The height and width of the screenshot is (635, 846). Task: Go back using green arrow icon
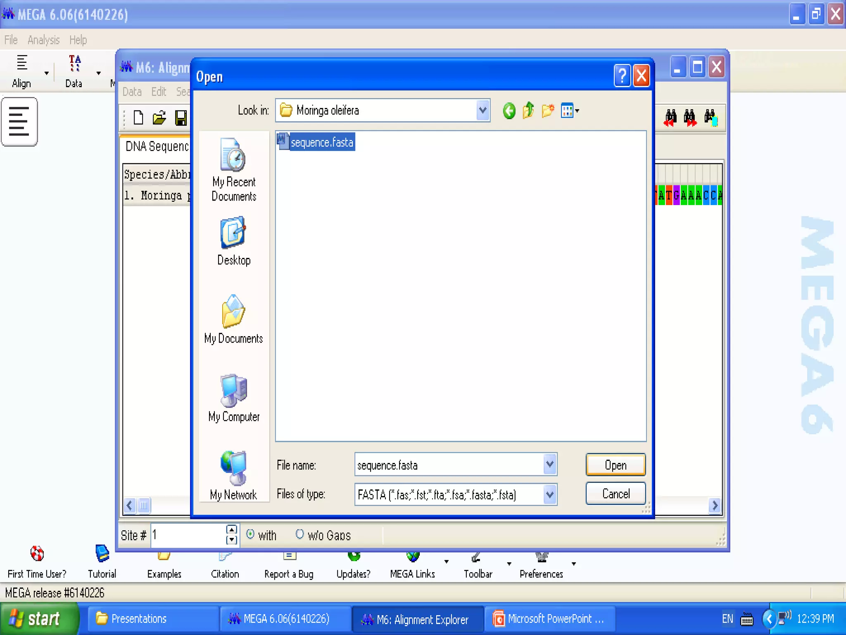(x=509, y=111)
